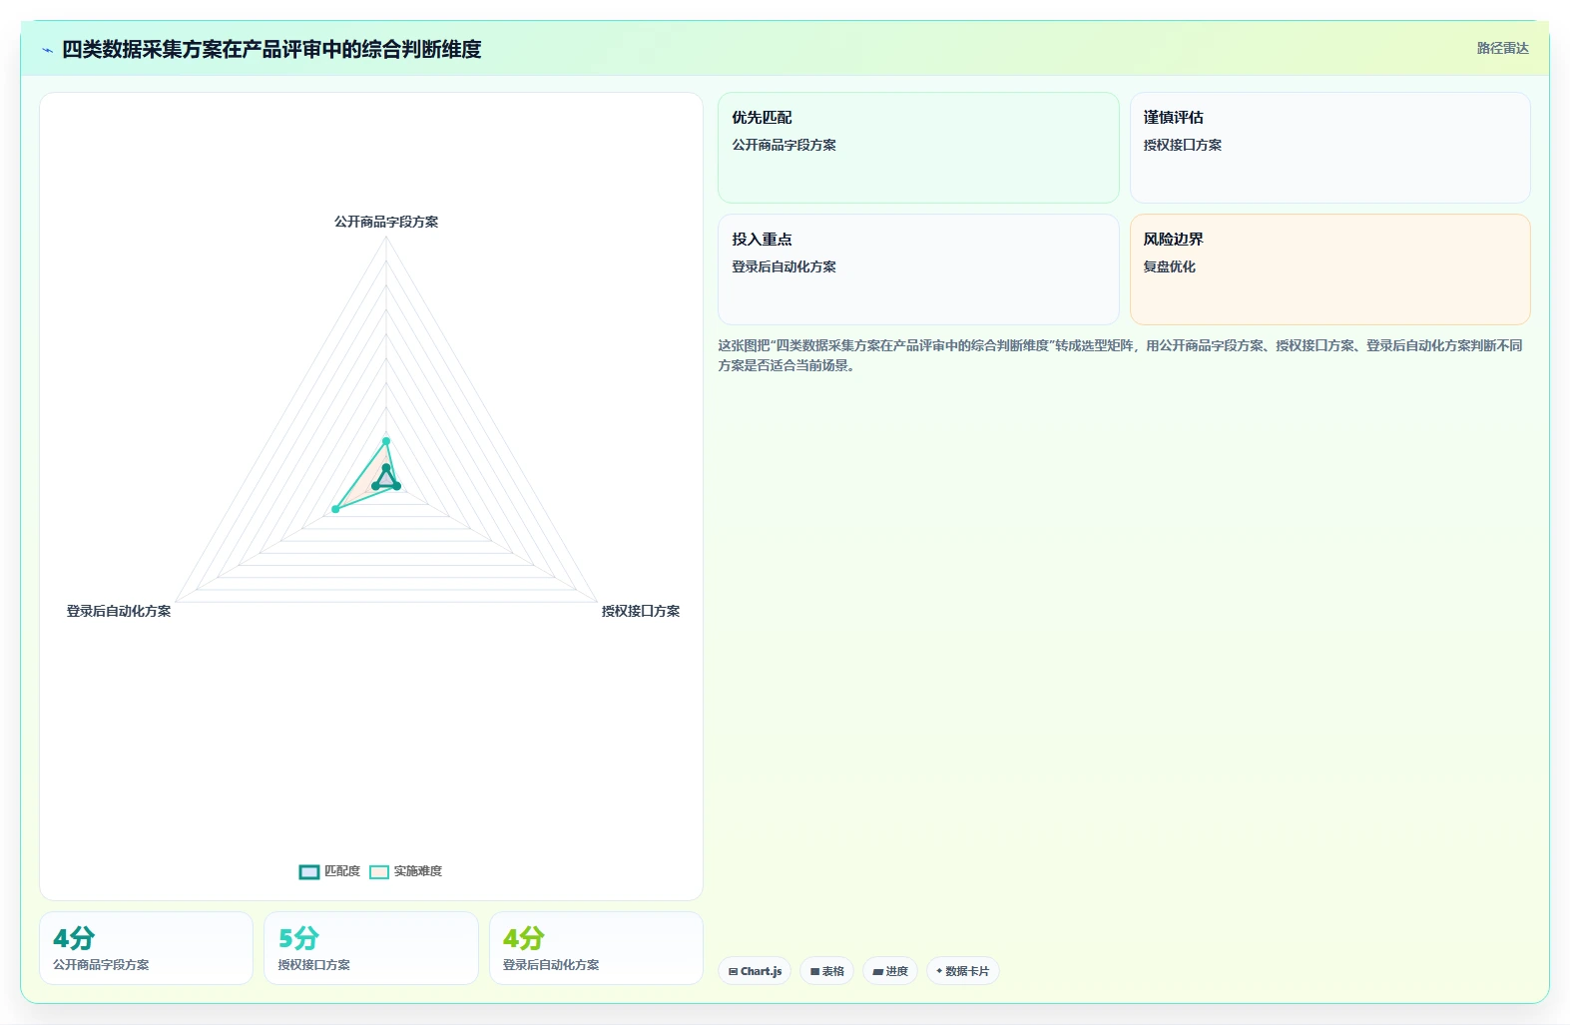Click the 匹配度 point on the 授权接口方案 axis

click(x=396, y=486)
